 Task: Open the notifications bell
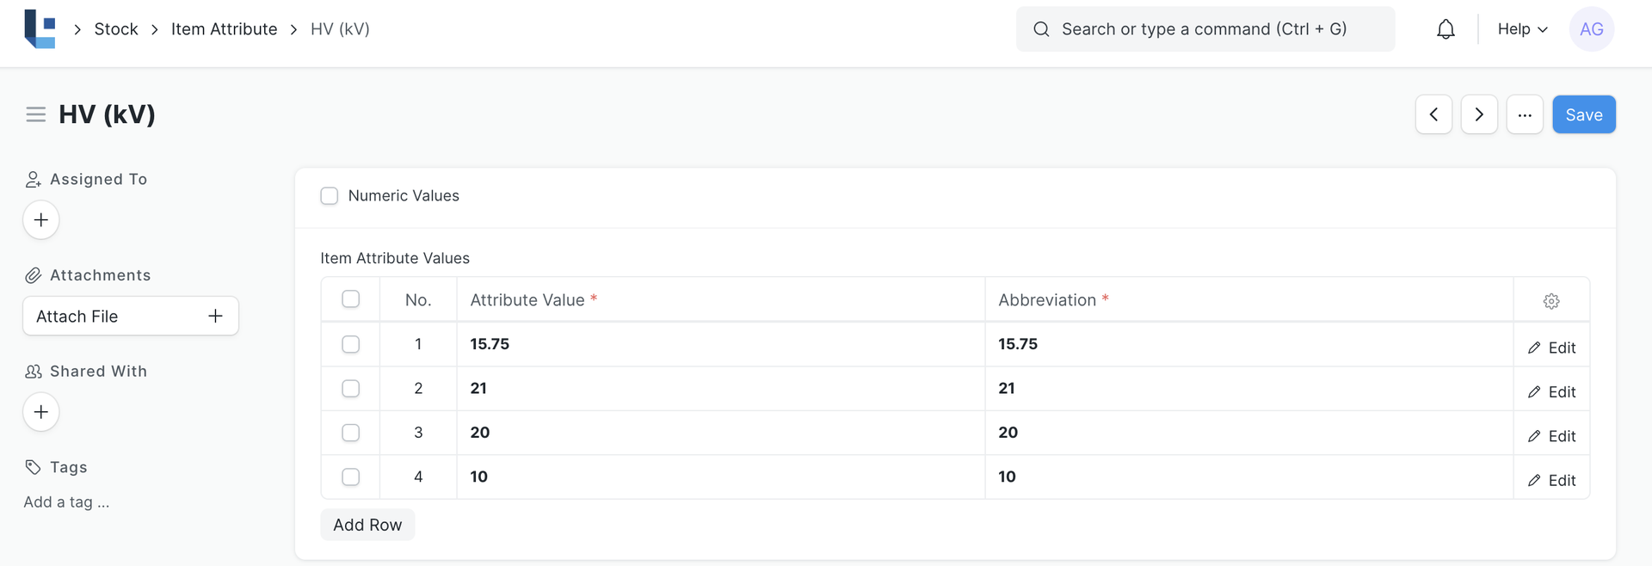pyautogui.click(x=1445, y=29)
